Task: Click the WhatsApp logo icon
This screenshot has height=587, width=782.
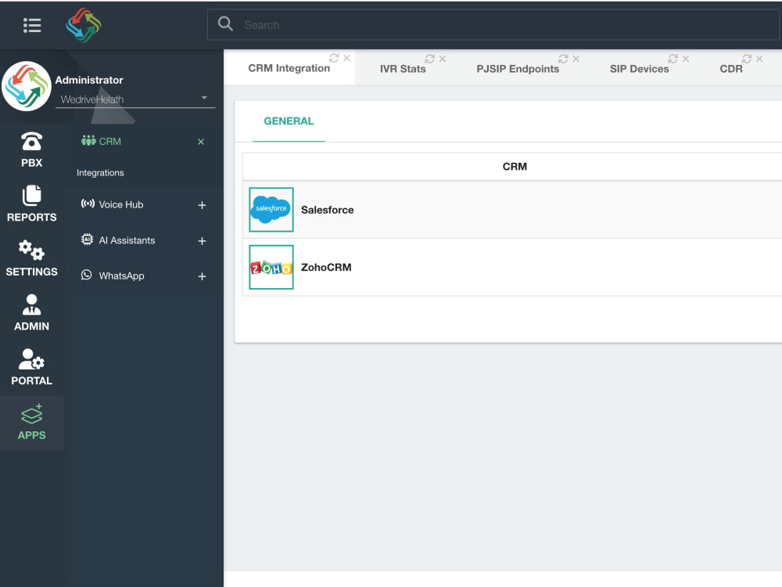Action: pyautogui.click(x=87, y=275)
